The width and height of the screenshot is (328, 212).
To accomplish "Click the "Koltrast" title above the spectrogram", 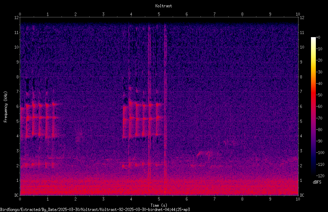I will coord(164,6).
